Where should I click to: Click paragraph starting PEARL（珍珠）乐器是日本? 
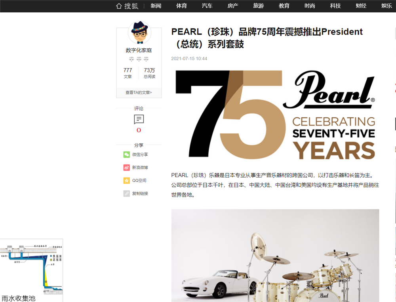click(x=275, y=185)
